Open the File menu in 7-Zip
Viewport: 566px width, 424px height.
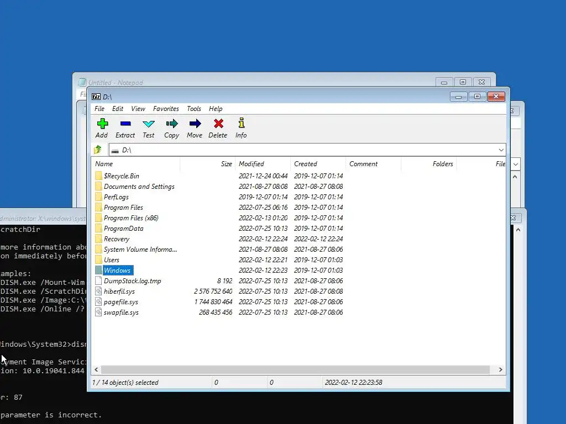99,109
